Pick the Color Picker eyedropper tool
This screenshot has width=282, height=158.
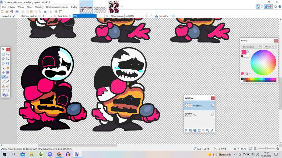click(8, 81)
